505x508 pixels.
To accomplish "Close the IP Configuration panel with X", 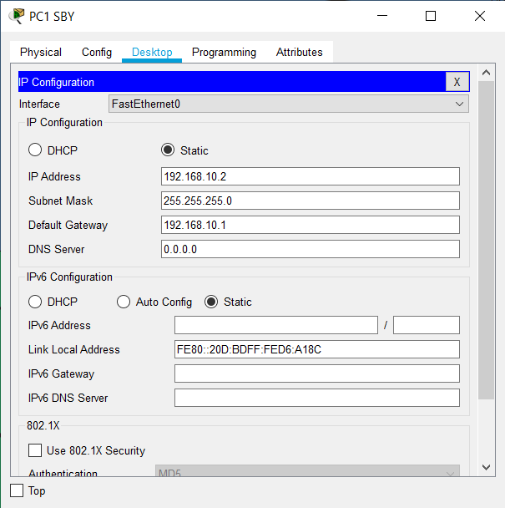I will click(x=457, y=82).
